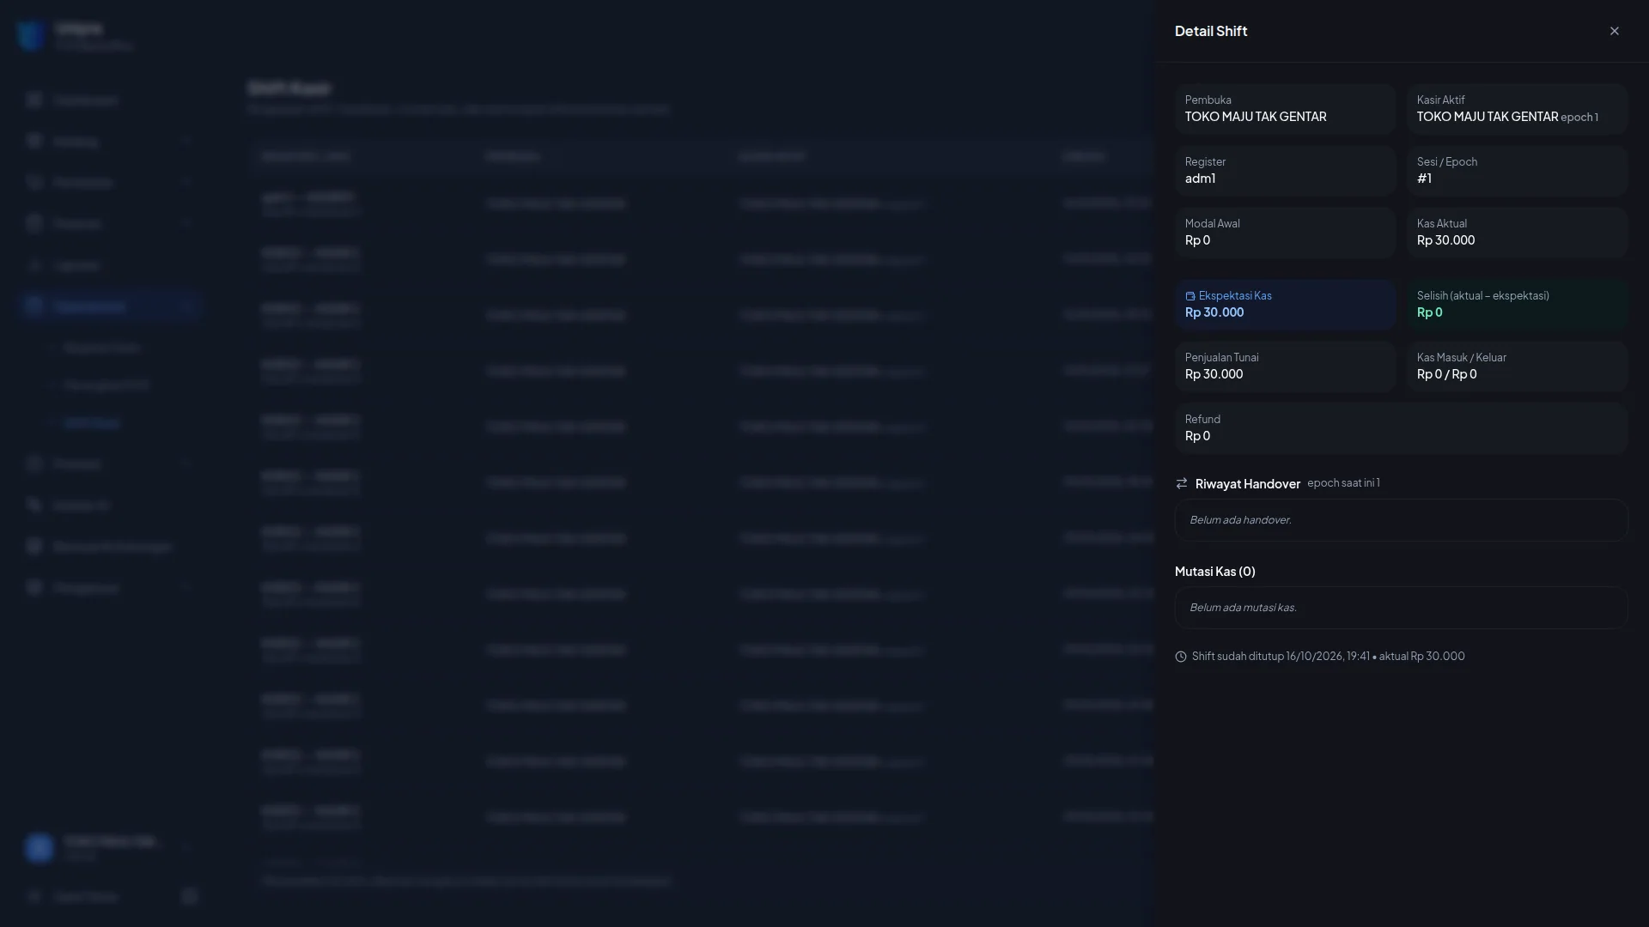The height and width of the screenshot is (927, 1649).
Task: Select the Penjualan Tunai card
Action: [1285, 367]
